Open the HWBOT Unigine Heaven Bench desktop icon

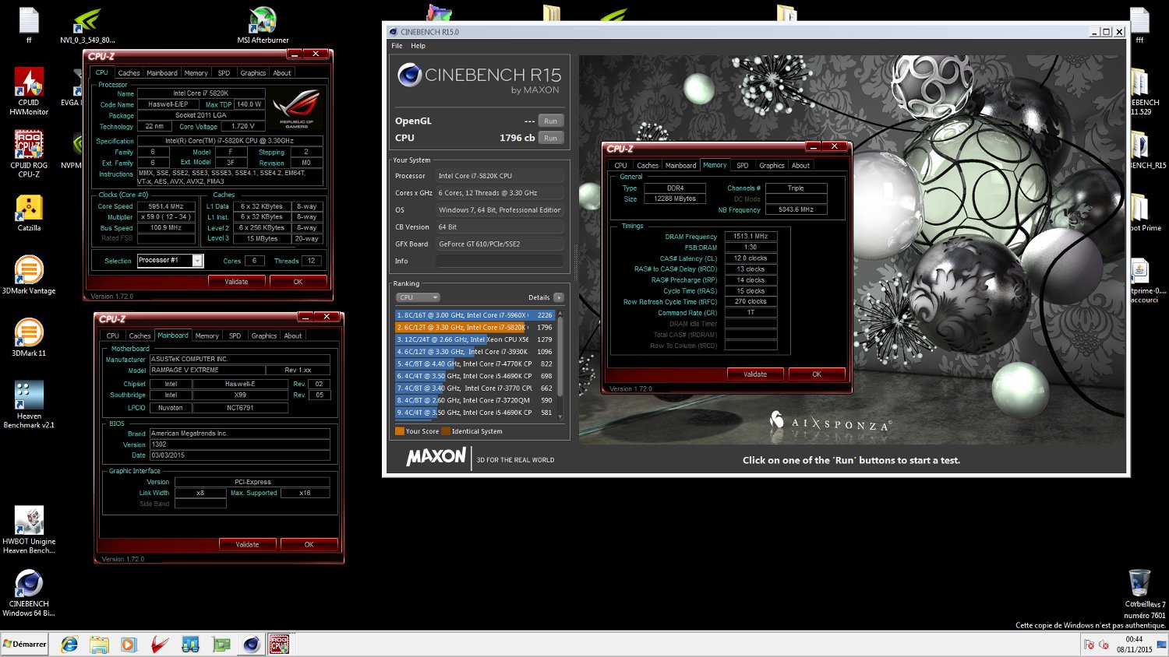(29, 529)
